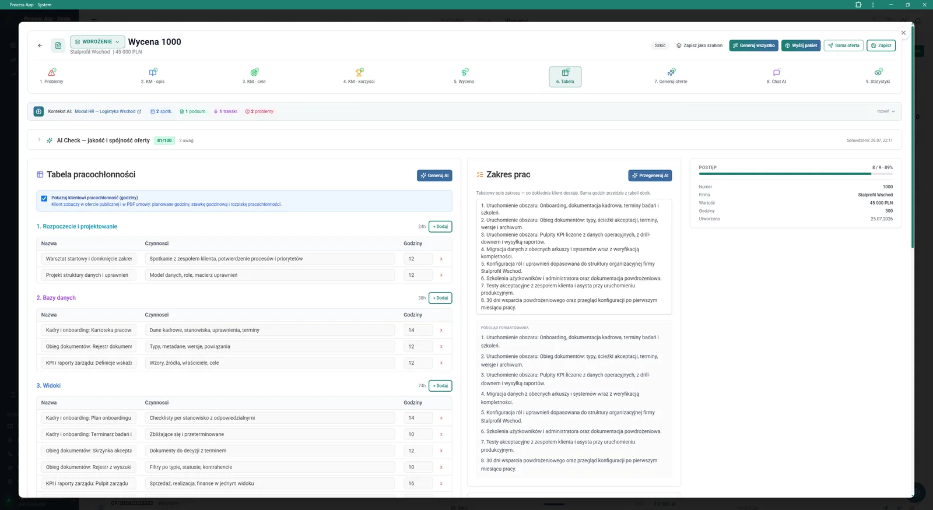Open the WDROŻENIE type dropdown
Viewport: 933px width, 510px height.
[x=97, y=42]
